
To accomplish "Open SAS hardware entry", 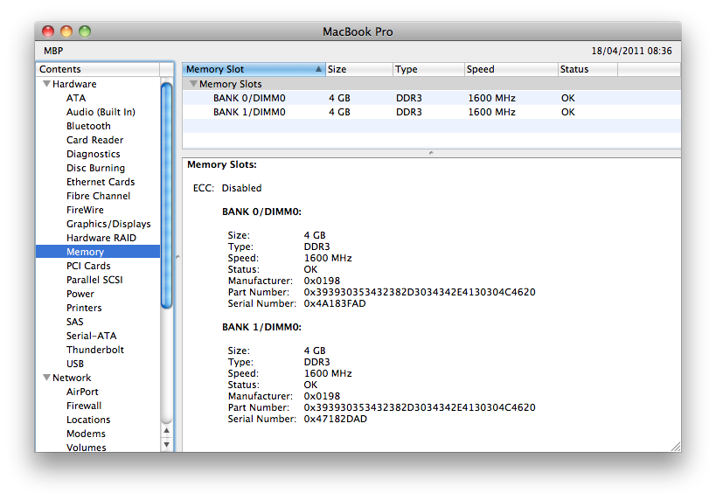I will pos(75,322).
